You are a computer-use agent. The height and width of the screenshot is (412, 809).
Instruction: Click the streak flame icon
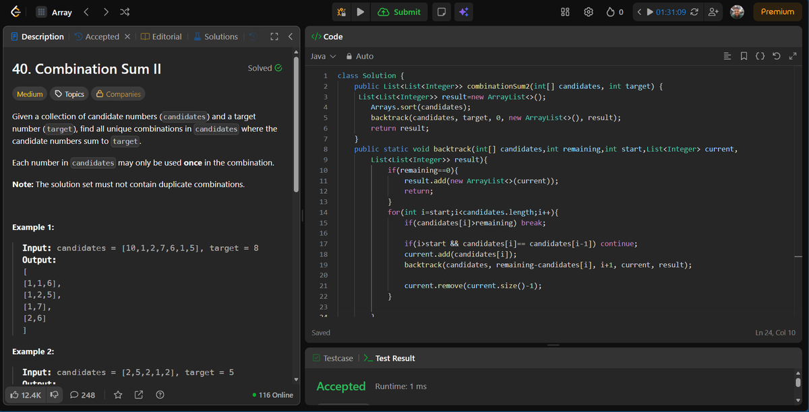pyautogui.click(x=611, y=12)
